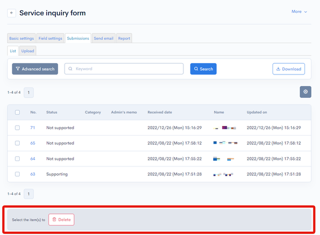Open the Send email tab
320x235 pixels.
click(103, 38)
